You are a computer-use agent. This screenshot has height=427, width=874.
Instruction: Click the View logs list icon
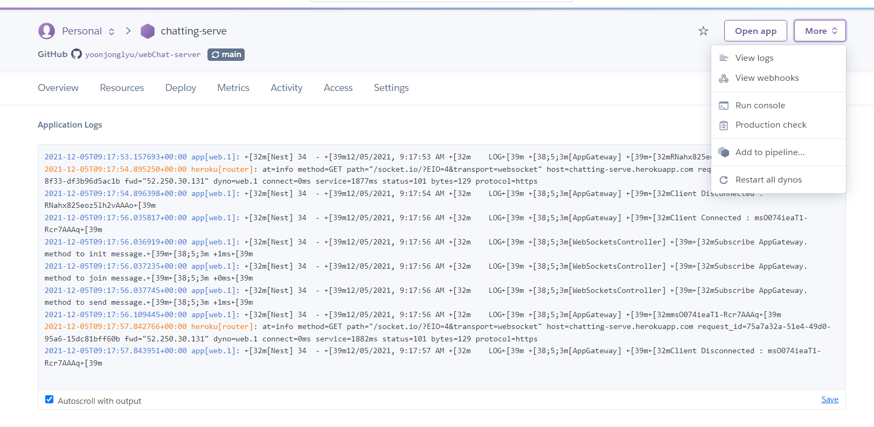724,58
